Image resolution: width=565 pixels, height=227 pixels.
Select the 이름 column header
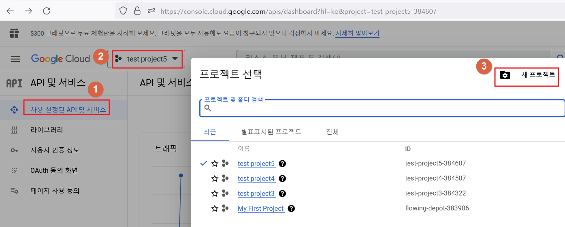[244, 149]
